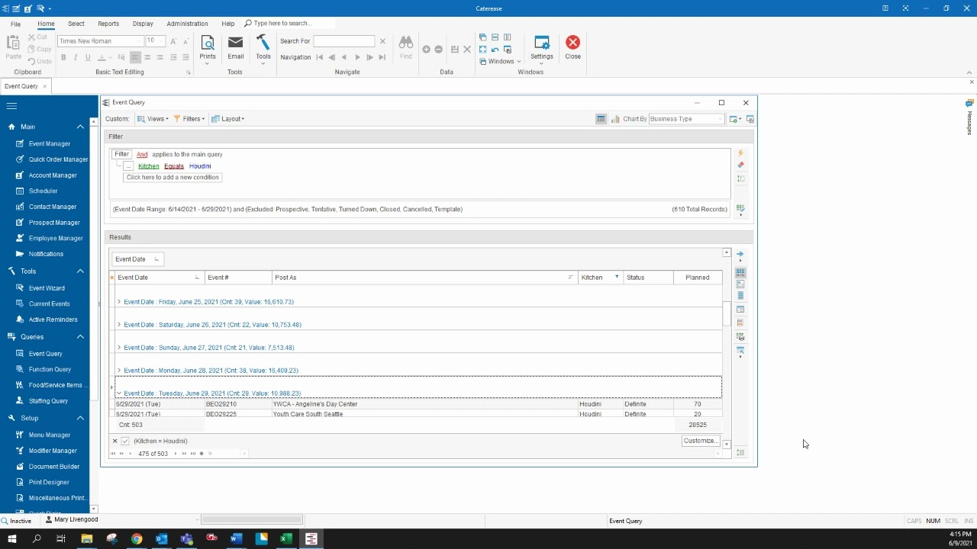Image resolution: width=977 pixels, height=549 pixels.
Task: Open the File menu
Action: tap(15, 24)
